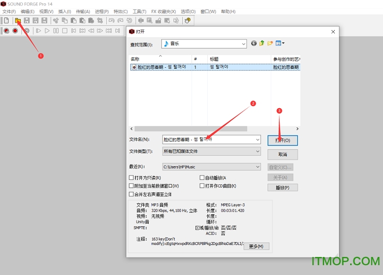The width and height of the screenshot is (383, 275).
Task: Click the New file icon in toolbar
Action: pyautogui.click(x=7, y=21)
